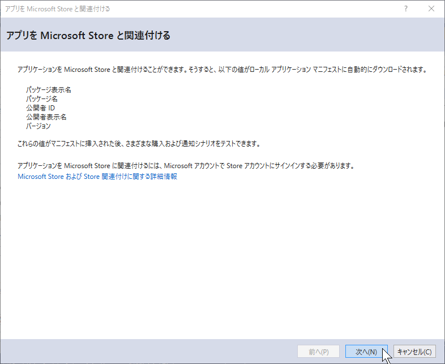Click the help question mark icon
The image size is (445, 364).
[406, 9]
